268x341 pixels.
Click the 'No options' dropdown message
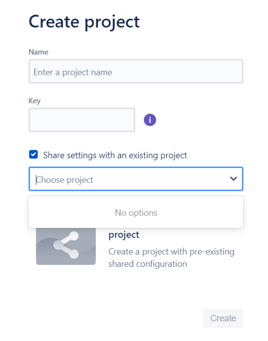click(x=136, y=213)
